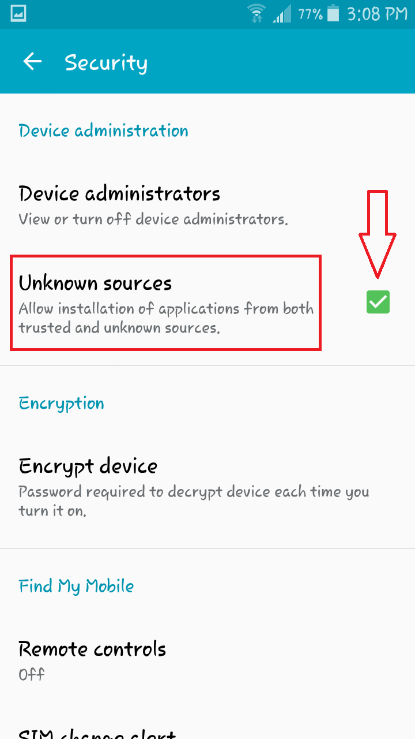The height and width of the screenshot is (739, 415).
Task: Tap the "View or turn off device administrators" description
Action: click(153, 219)
